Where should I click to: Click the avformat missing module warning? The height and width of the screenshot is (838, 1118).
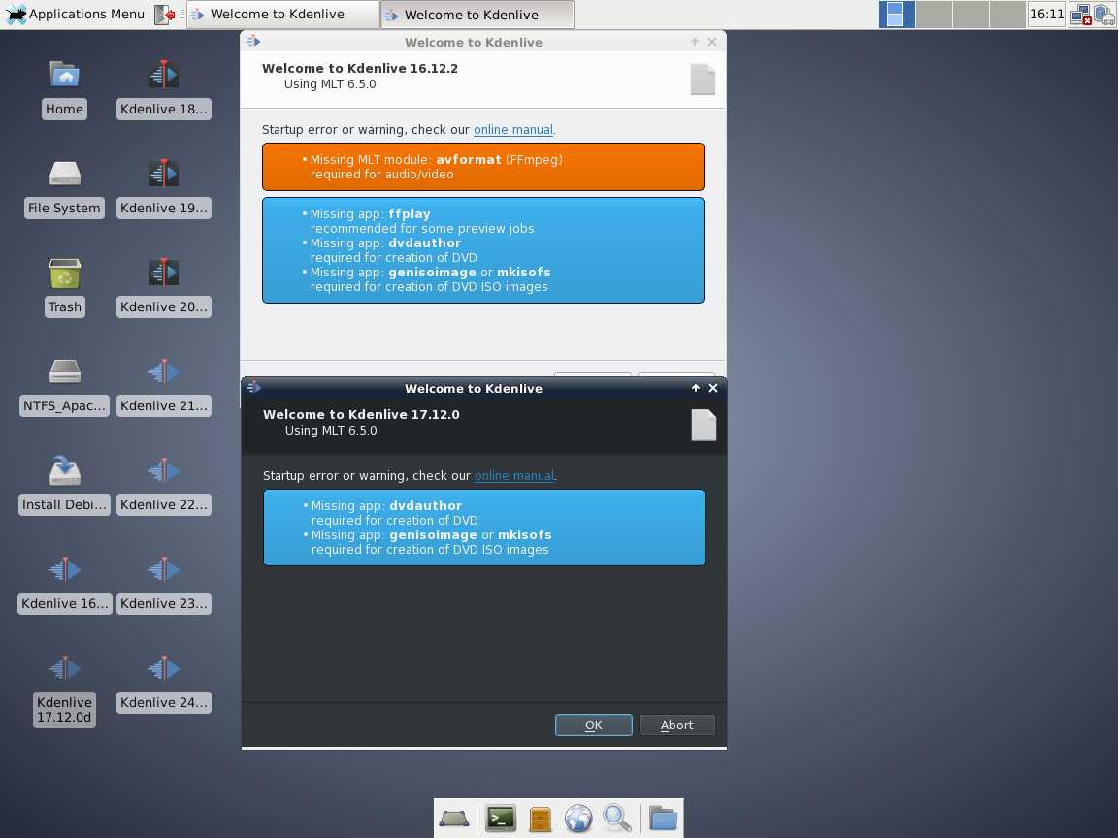click(482, 167)
